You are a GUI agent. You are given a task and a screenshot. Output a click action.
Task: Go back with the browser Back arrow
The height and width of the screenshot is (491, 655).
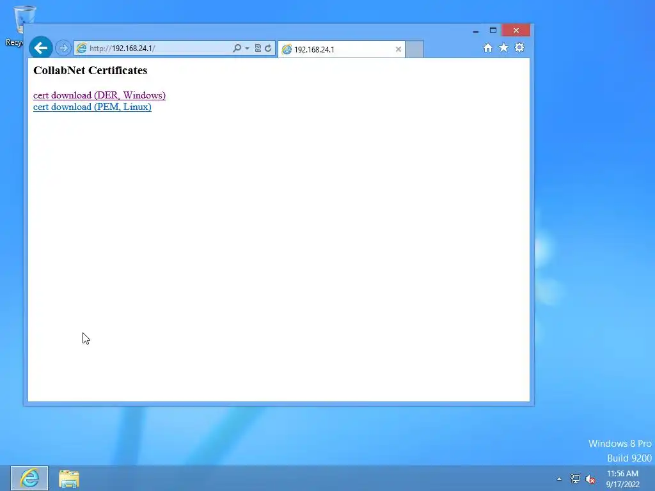[x=40, y=48]
